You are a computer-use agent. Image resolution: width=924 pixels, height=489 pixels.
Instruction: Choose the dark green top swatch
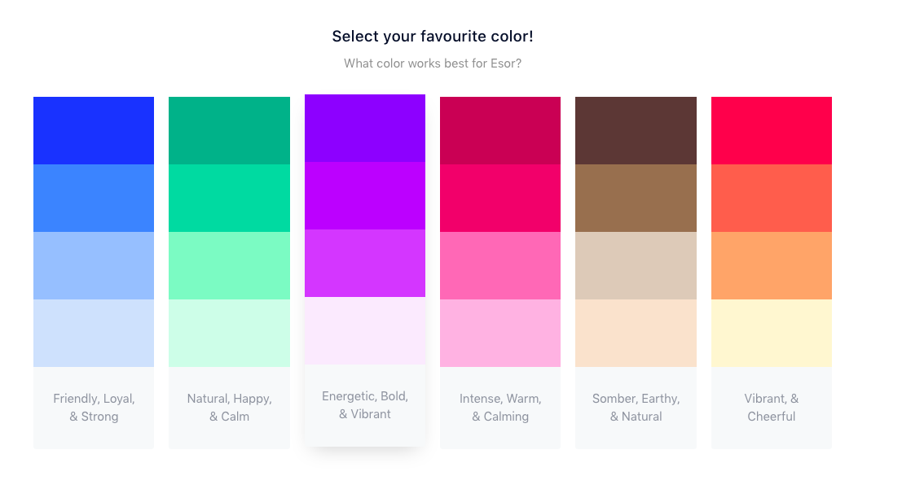pyautogui.click(x=229, y=130)
